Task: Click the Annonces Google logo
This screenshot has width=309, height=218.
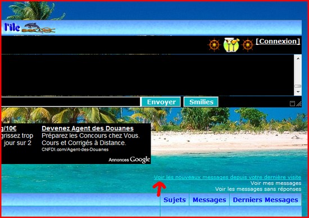Action: click(x=129, y=160)
